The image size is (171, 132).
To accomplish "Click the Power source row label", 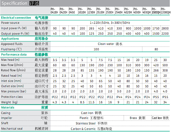I will [11, 22].
